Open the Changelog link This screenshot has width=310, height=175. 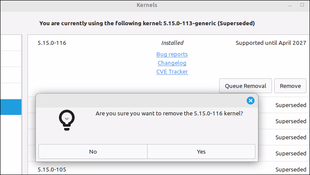point(172,63)
